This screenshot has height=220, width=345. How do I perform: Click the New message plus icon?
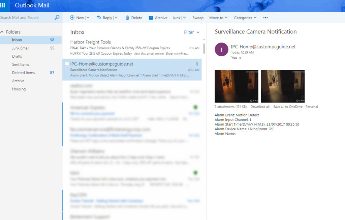pos(72,18)
